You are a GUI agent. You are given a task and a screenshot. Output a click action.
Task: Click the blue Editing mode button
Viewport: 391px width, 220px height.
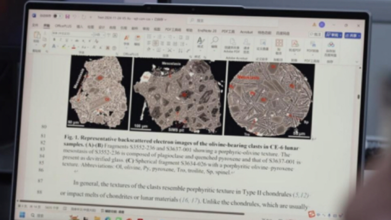pyautogui.click(x=334, y=35)
